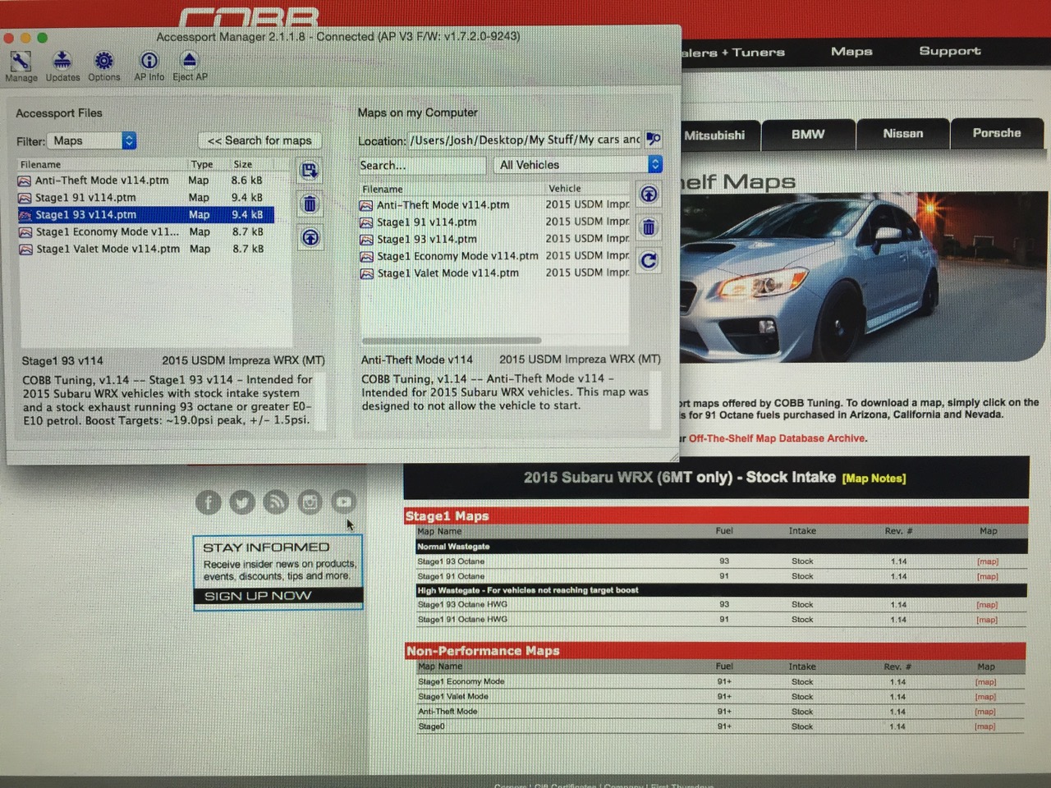Click the trash icon beside Accessport Files list

310,204
